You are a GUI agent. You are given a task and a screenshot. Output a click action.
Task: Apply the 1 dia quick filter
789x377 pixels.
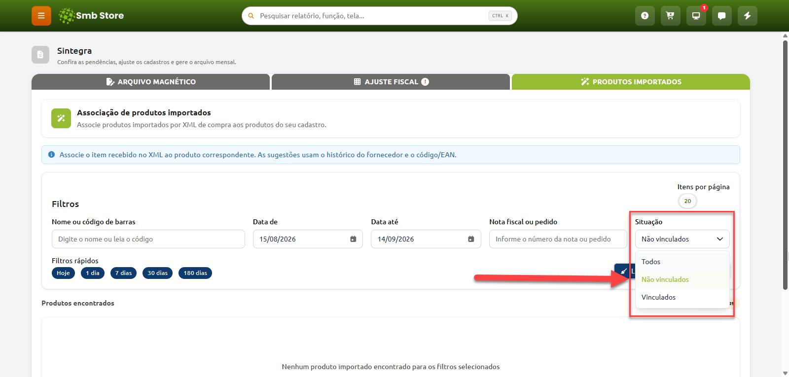[x=93, y=273]
